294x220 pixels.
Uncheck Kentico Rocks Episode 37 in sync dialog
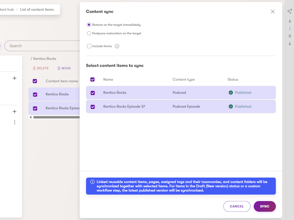pyautogui.click(x=93, y=107)
